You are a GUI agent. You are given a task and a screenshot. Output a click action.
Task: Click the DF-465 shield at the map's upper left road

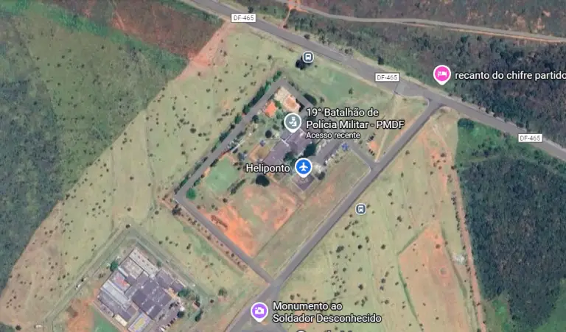pyautogui.click(x=243, y=18)
